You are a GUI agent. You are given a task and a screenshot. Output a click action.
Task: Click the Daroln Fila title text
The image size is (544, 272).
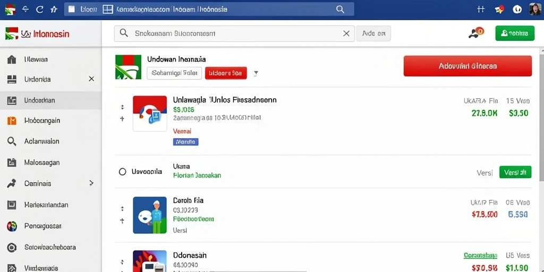[x=189, y=200]
